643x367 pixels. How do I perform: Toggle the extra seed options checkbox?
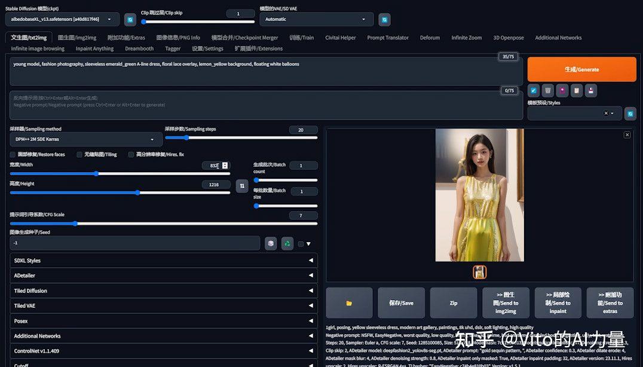point(301,244)
